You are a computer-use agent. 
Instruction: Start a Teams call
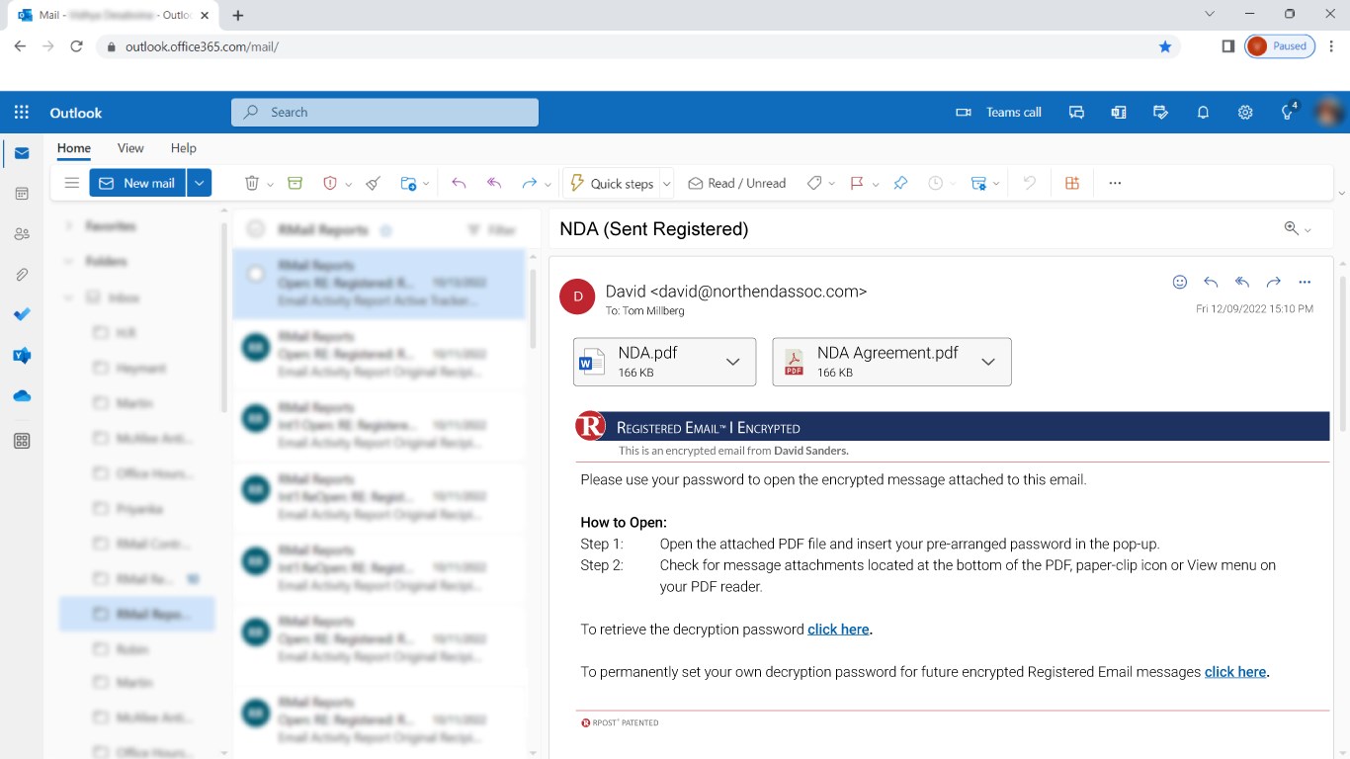tap(998, 113)
